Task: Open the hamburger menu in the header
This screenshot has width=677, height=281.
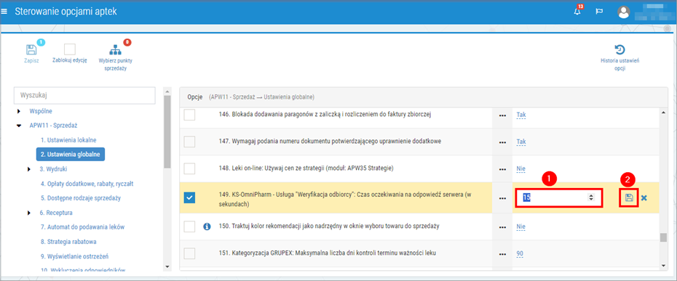Action: click(4, 12)
